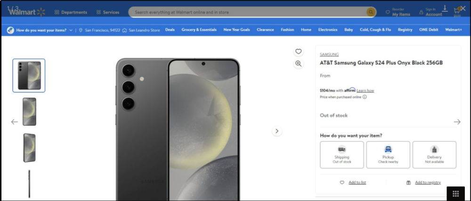Click the heart icon beside My Items
This screenshot has height=201, width=471.
388,12
